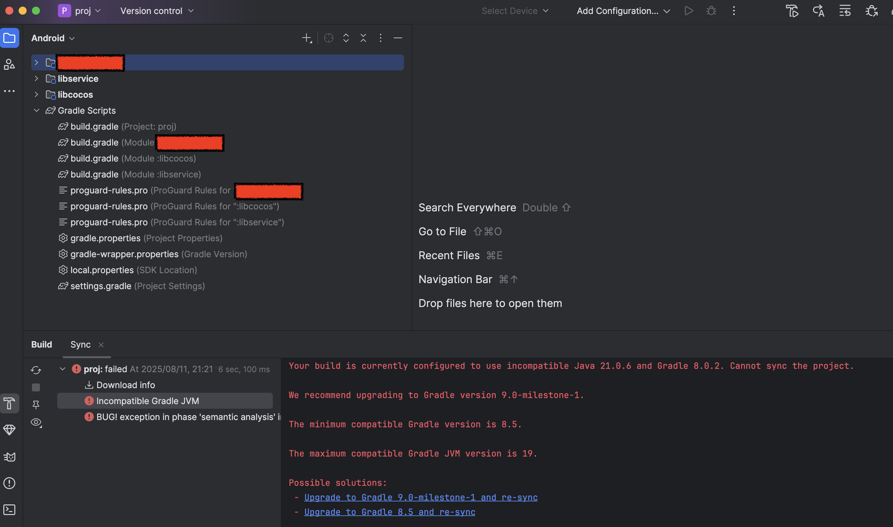Open Add Configuration dropdown
893x527 pixels.
[623, 11]
